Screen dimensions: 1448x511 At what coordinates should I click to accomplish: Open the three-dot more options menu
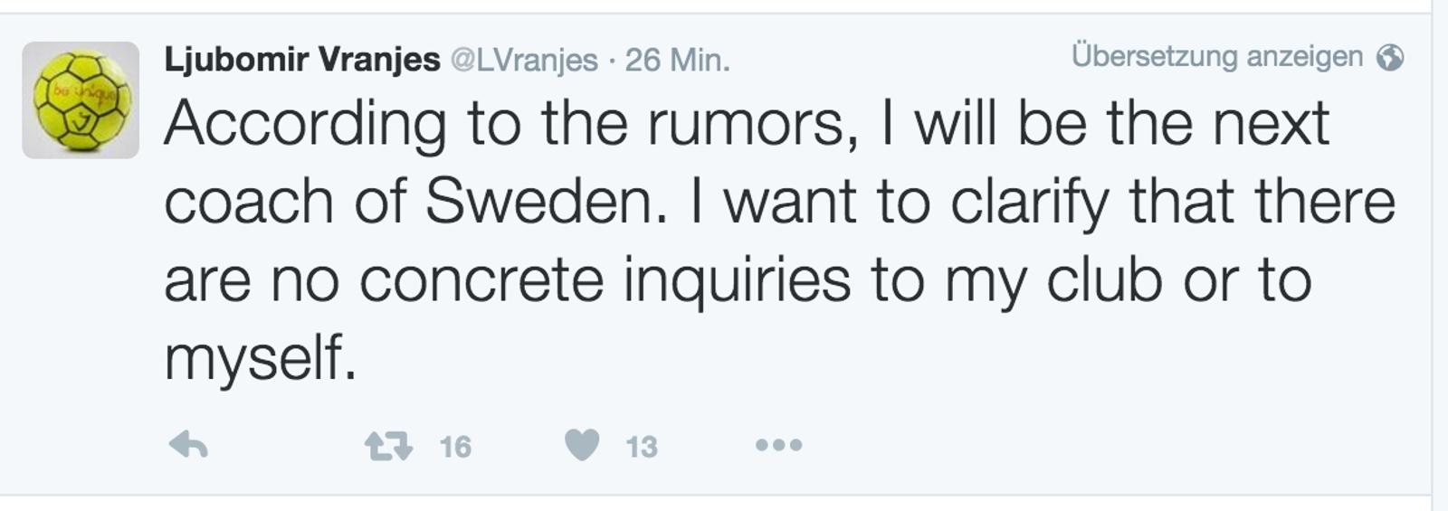coord(778,445)
